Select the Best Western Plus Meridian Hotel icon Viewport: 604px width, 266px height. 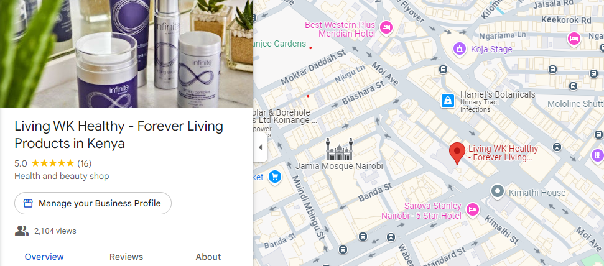click(x=386, y=28)
